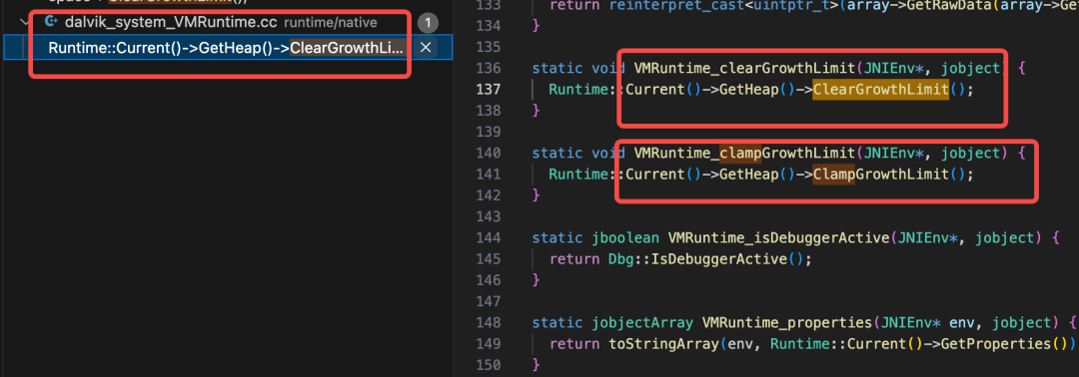Click line number 136 in gutter
1079x377 pixels.
(489, 68)
